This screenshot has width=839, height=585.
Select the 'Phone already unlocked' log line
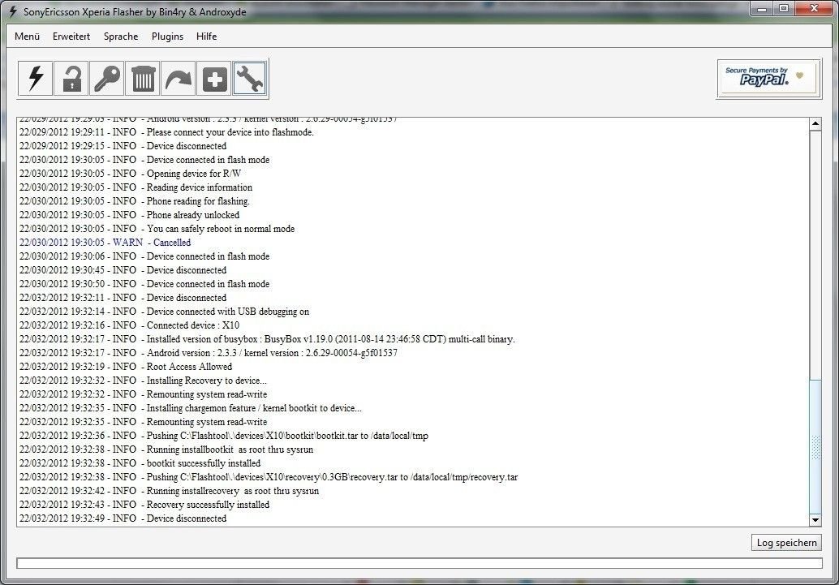pyautogui.click(x=130, y=215)
